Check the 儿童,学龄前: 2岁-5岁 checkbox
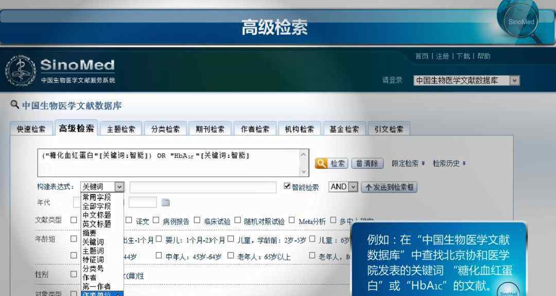The height and width of the screenshot is (296, 556). 231,239
